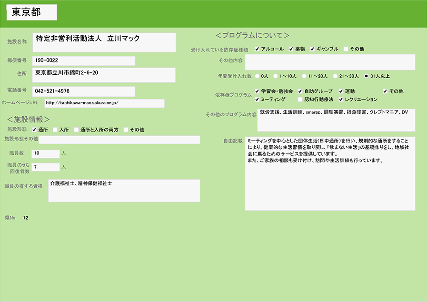Screen dimensions: 427x302
Task: Click the 施設名称 text field
Action: (x=104, y=42)
